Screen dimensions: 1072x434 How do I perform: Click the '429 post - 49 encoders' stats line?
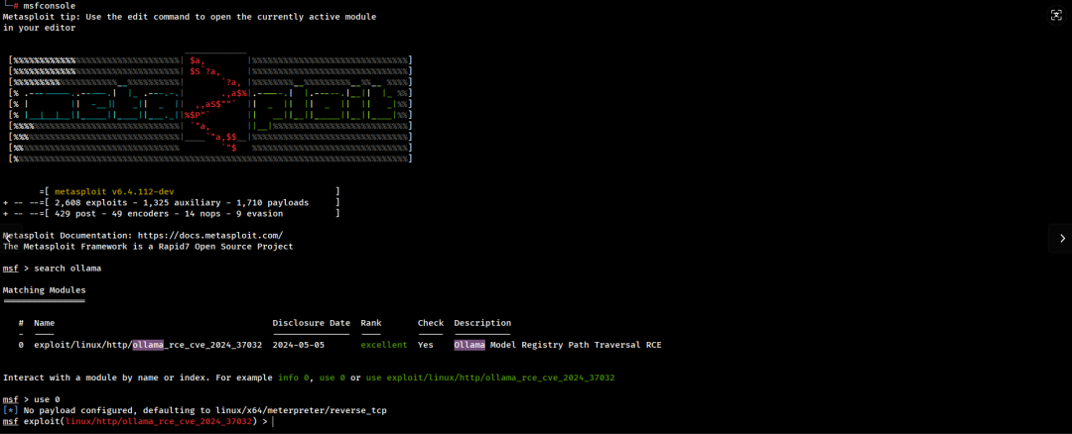click(x=168, y=214)
